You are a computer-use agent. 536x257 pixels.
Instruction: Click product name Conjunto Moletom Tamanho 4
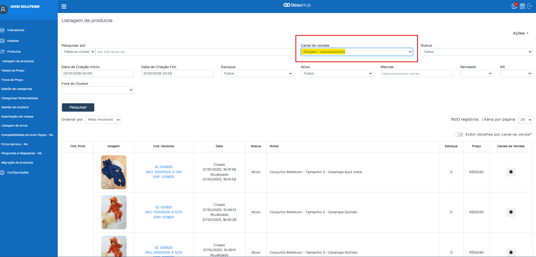[x=313, y=212]
